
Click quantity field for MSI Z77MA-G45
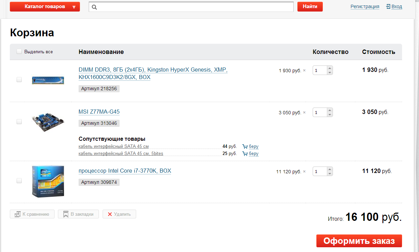320,112
